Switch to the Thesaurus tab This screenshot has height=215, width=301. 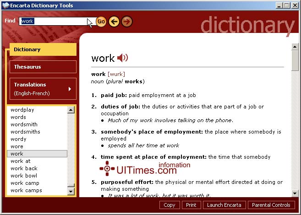(x=43, y=67)
